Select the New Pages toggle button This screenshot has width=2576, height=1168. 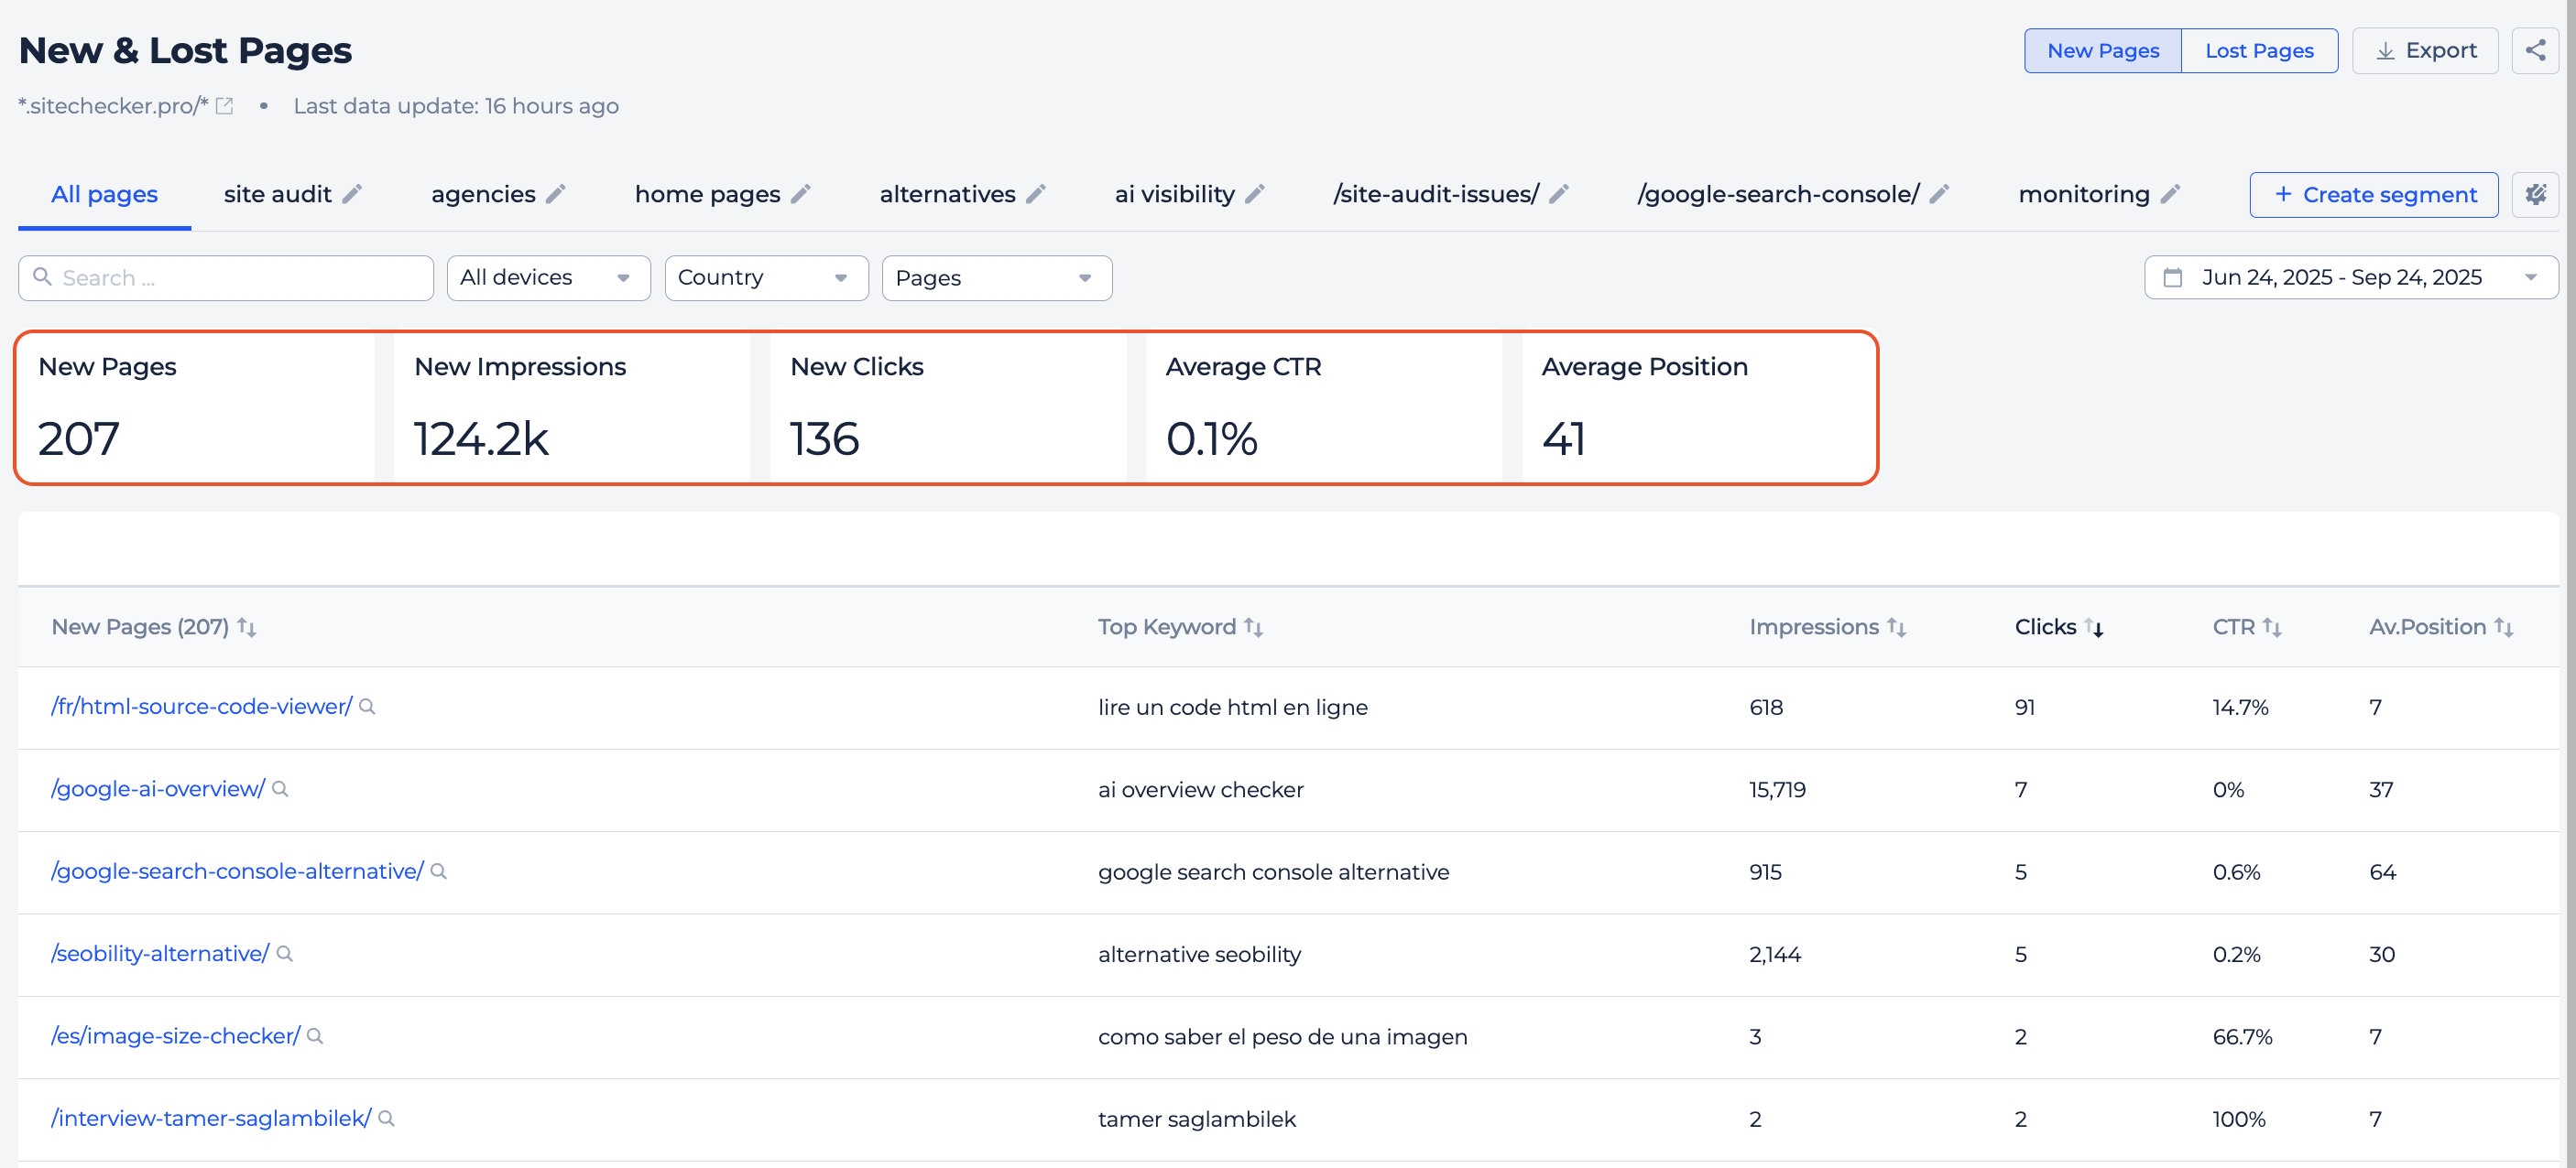[2102, 50]
